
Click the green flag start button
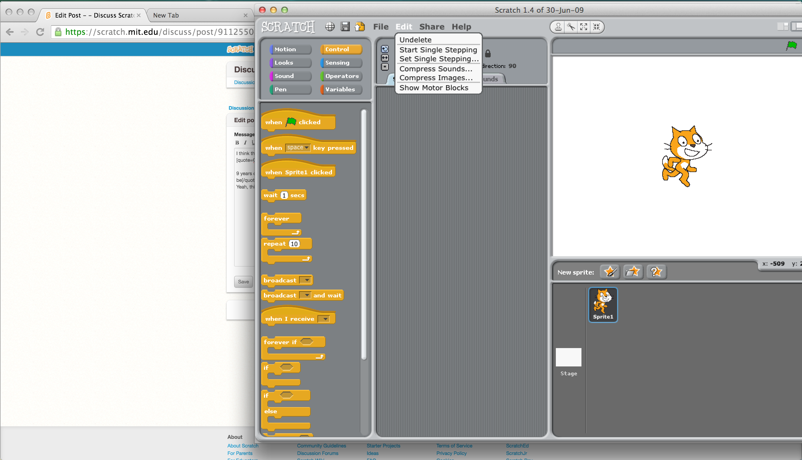tap(792, 46)
